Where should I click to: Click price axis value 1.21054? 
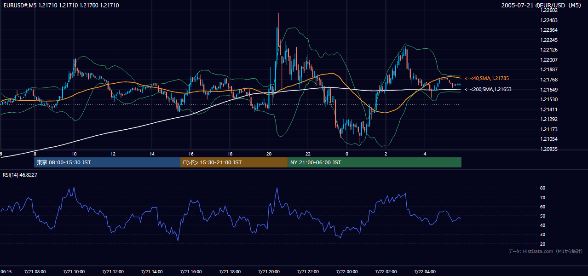548,139
